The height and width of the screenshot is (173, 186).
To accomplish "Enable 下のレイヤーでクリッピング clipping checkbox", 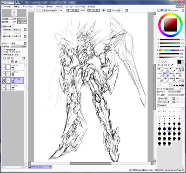I will click(x=3, y=52).
